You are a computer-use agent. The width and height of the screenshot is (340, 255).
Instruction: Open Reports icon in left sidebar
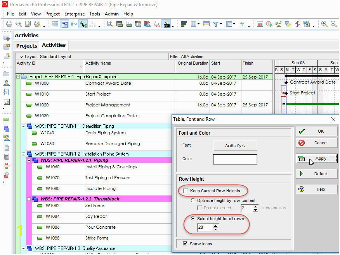point(7,92)
